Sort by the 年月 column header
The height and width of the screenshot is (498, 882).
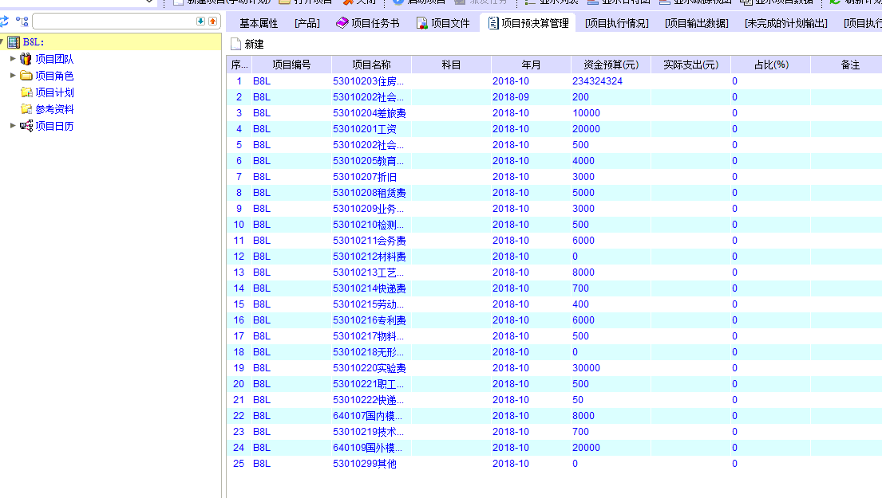(531, 65)
